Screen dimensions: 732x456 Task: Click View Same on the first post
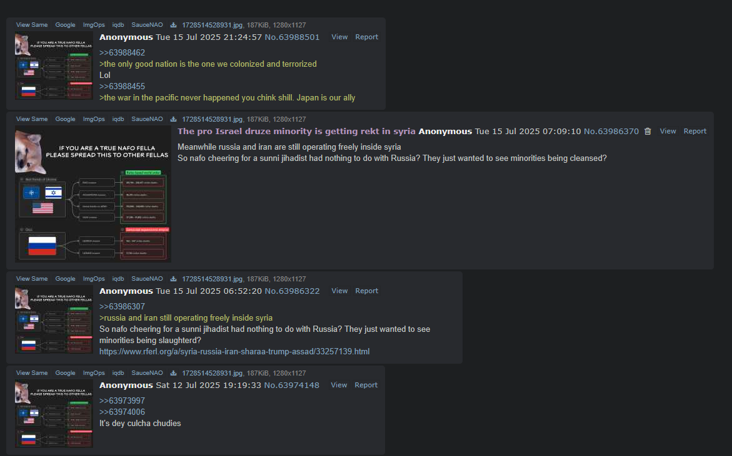[32, 25]
